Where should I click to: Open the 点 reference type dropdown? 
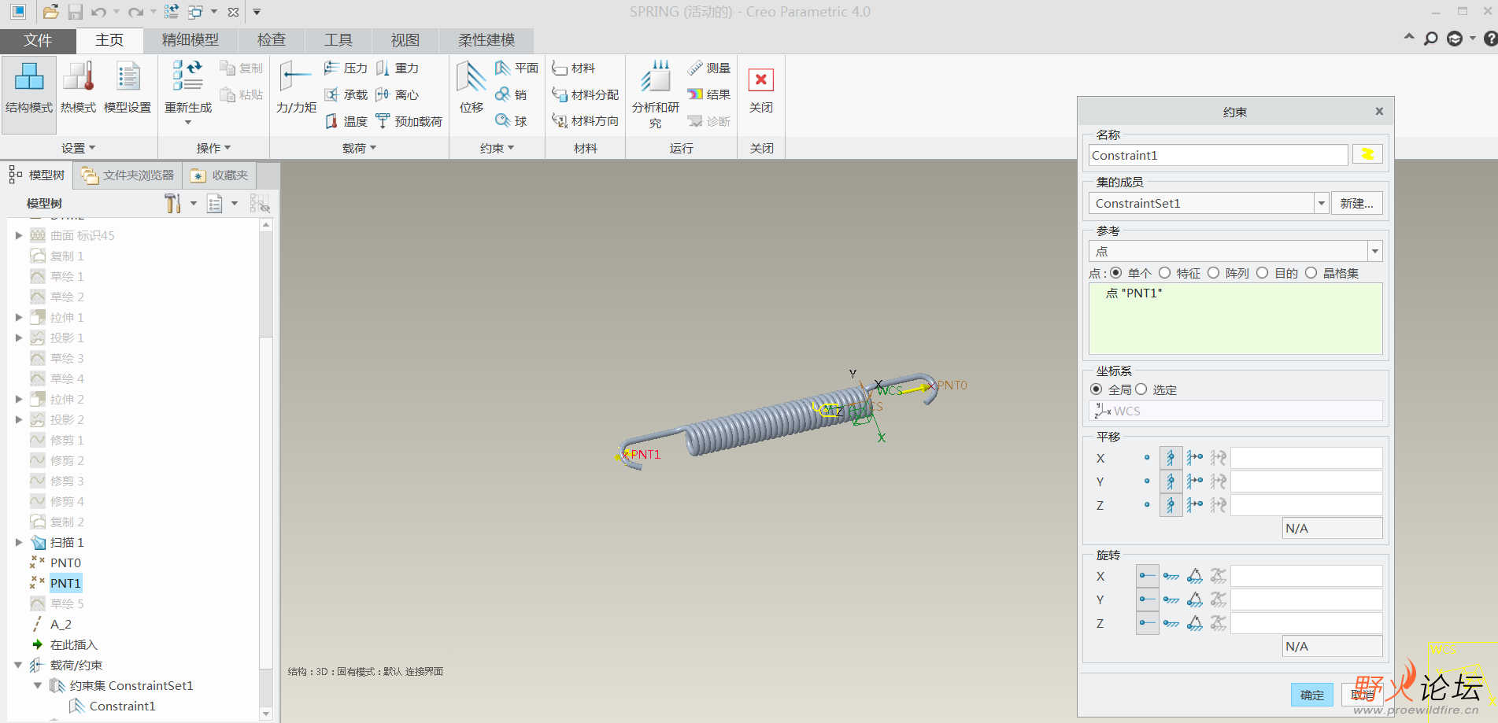(1374, 252)
